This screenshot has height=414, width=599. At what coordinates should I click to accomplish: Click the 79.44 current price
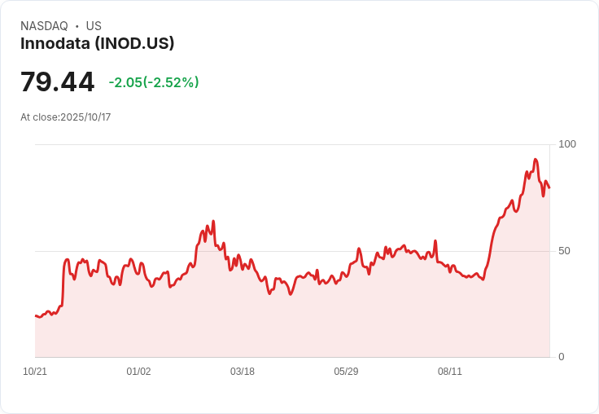(x=57, y=82)
